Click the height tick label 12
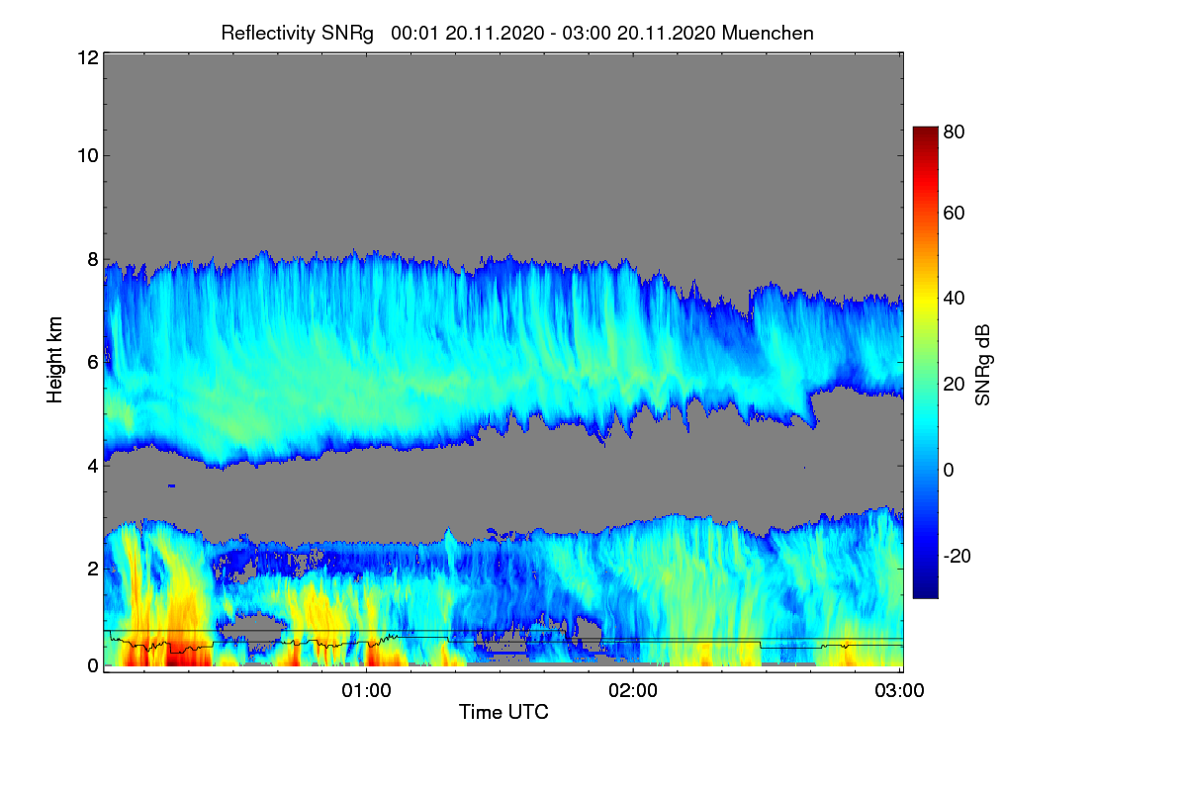 pyautogui.click(x=87, y=58)
